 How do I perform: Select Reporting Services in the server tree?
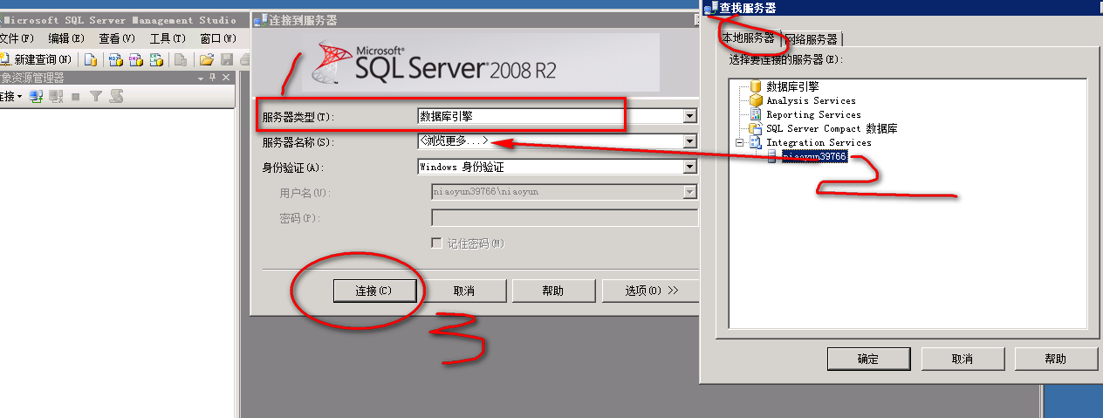pos(813,114)
